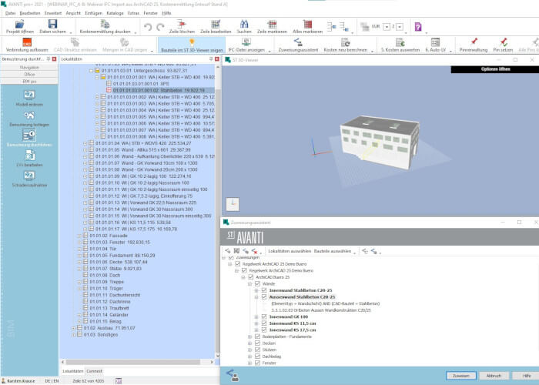The height and width of the screenshot is (385, 539).
Task: Open the Zuweisungsassistent toolbar icon
Action: [x=298, y=42]
